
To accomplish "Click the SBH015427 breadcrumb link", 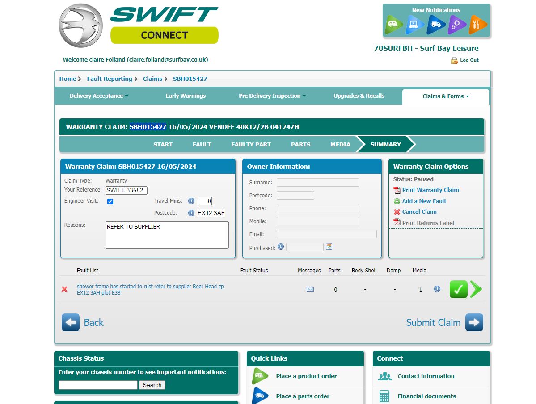I will 190,79.
